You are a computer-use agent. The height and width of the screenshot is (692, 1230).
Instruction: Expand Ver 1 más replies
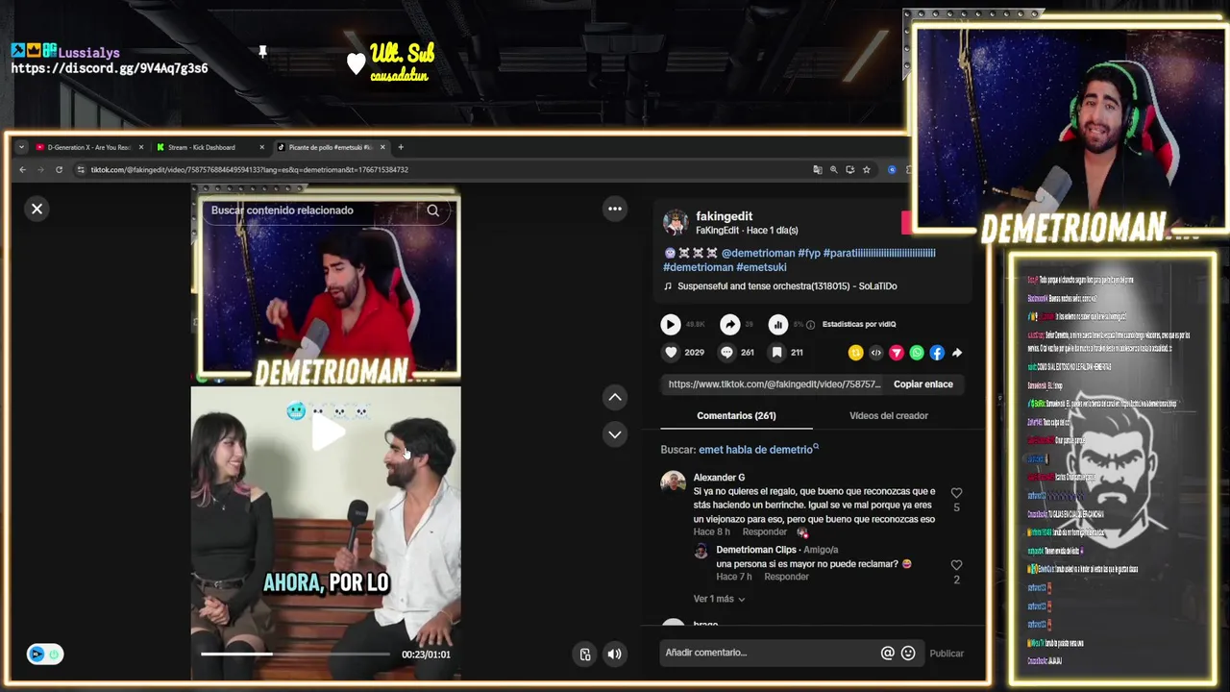[x=719, y=599]
